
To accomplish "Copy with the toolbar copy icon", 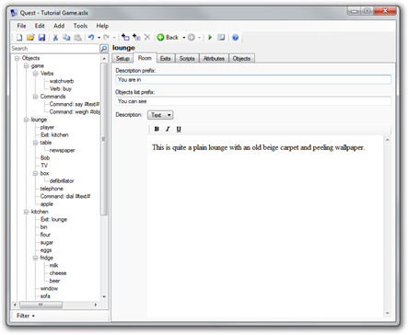I will tap(66, 38).
